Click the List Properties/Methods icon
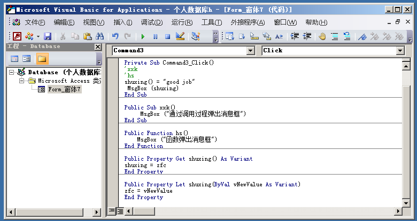Viewport: 417px width, 221px height. coord(230,36)
